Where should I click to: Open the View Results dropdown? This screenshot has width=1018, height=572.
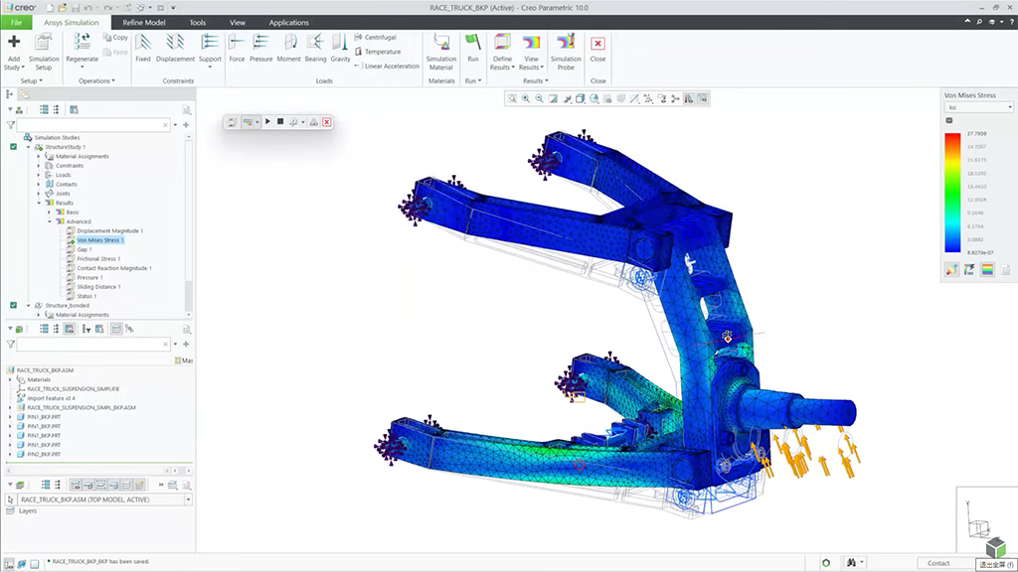(535, 68)
